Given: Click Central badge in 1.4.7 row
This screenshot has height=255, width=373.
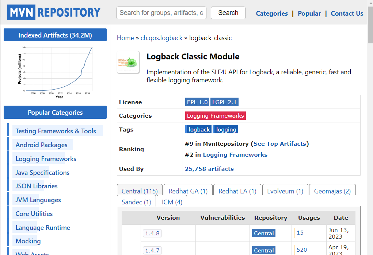Looking at the screenshot, I should (263, 250).
